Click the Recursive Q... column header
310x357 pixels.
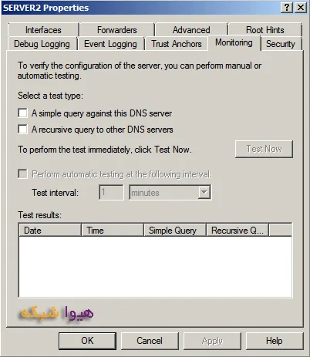pos(238,231)
